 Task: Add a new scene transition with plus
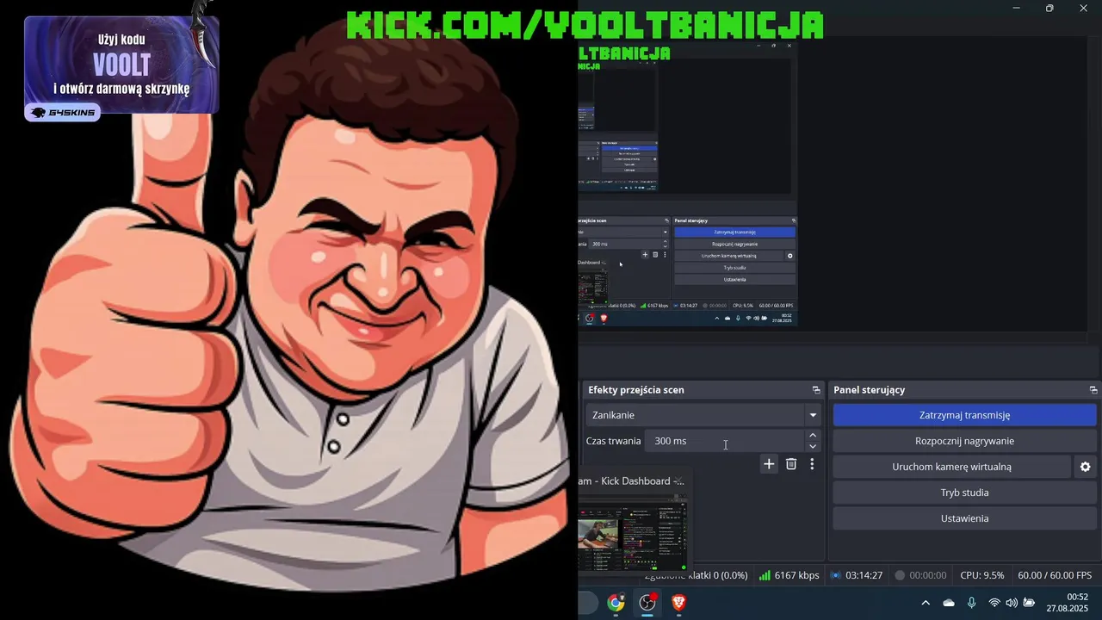[769, 464]
